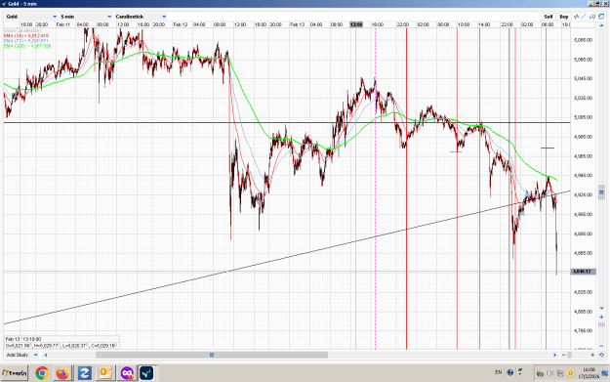Click the Sell button
This screenshot has height=382, width=610.
tap(549, 17)
